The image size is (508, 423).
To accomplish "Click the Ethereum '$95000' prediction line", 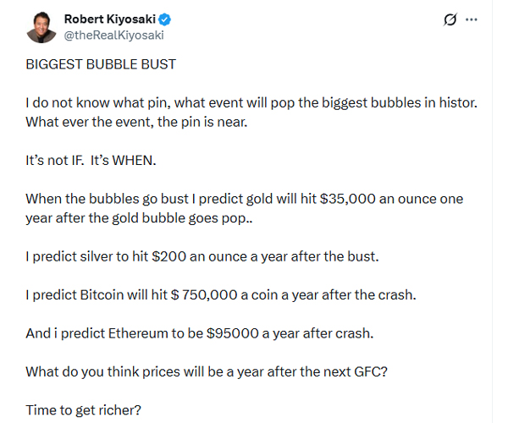I will [x=200, y=332].
